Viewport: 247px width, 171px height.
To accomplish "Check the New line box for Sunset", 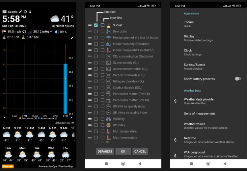I will 102,25.
